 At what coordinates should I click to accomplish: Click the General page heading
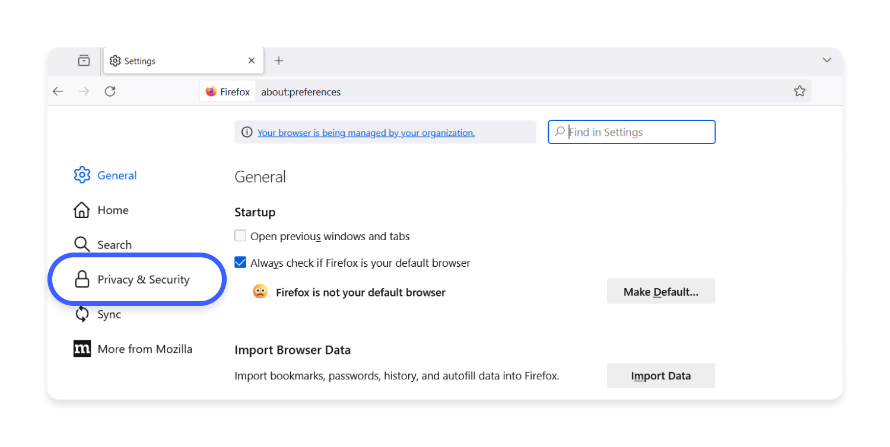(x=260, y=177)
